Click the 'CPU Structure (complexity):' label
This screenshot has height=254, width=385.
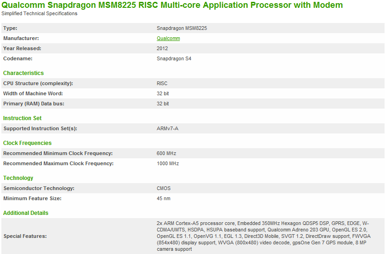38,83
